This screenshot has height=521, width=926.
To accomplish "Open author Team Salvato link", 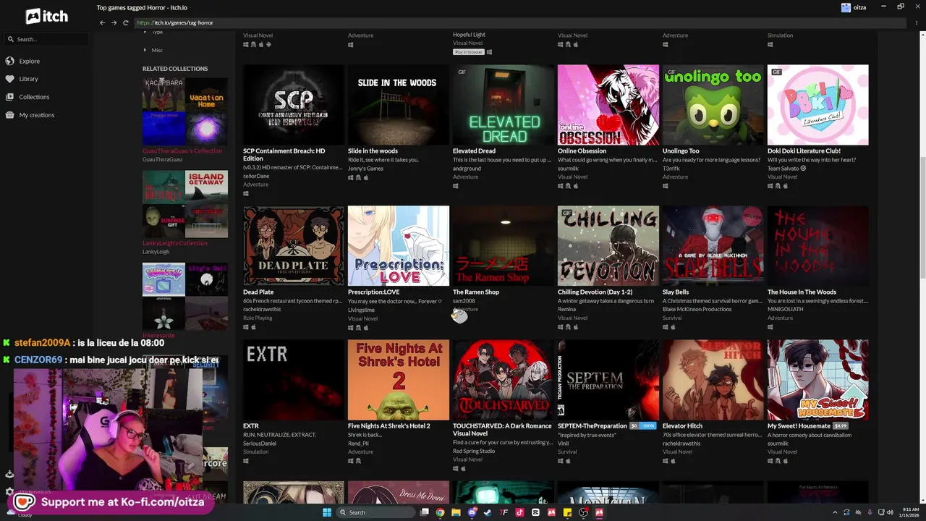I will (783, 168).
